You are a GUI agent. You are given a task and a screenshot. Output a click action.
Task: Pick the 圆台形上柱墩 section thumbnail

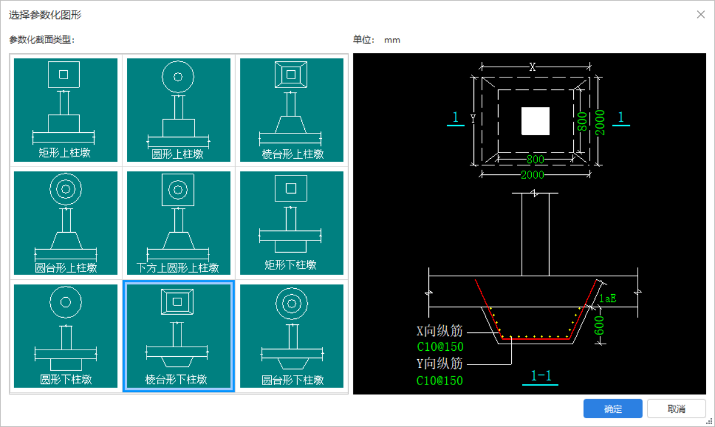66,223
